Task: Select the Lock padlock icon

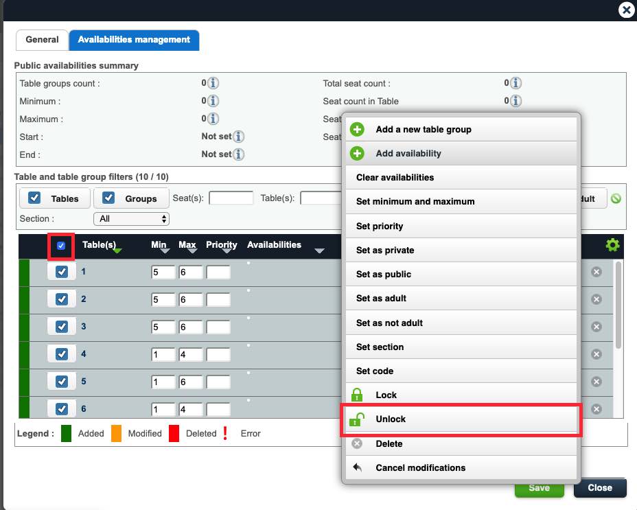Action: [356, 395]
